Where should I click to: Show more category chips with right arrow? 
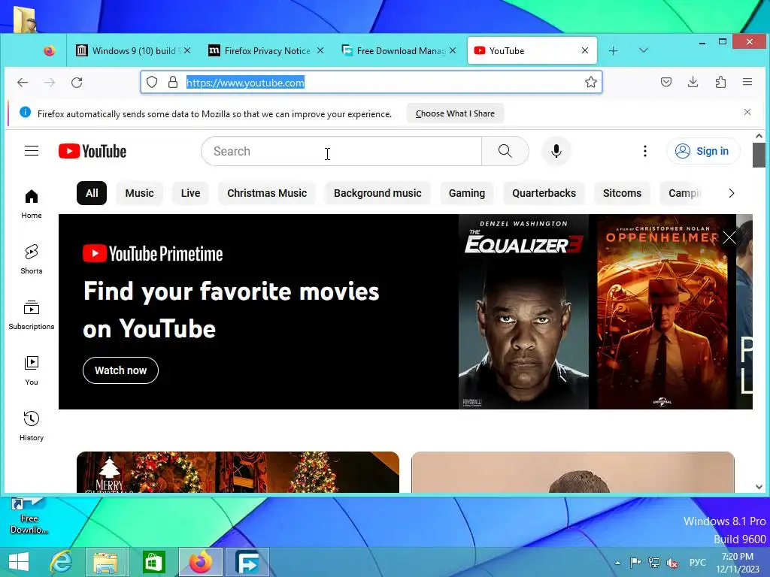tap(731, 193)
